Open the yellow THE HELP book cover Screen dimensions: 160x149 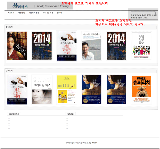67,90
